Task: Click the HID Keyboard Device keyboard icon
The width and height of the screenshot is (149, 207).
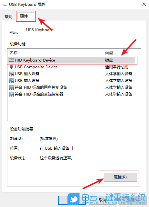Action: (x=11, y=60)
